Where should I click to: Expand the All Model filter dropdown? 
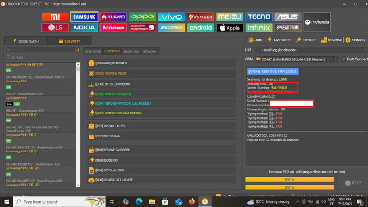[x=43, y=57]
